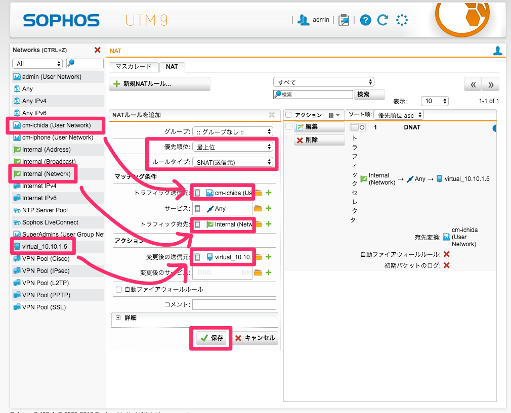Image resolution: width=511 pixels, height=413 pixels.
Task: Add new changed service with green plus
Action: (x=269, y=272)
